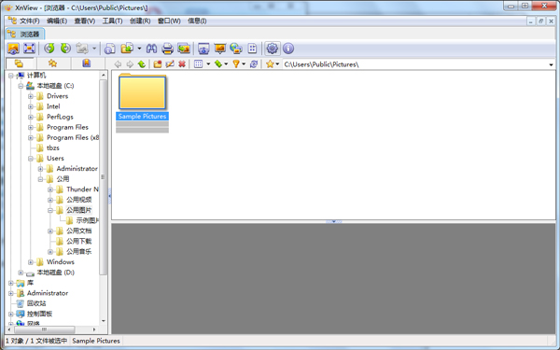
Task: Open the options gear icon
Action: pos(273,49)
